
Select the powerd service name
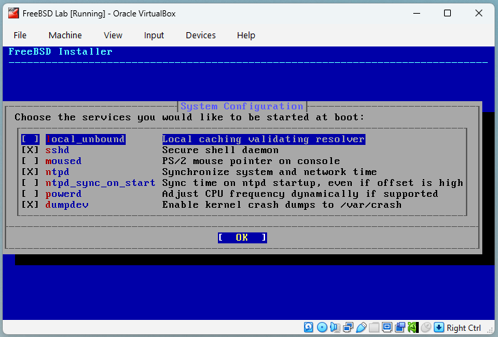coord(64,193)
